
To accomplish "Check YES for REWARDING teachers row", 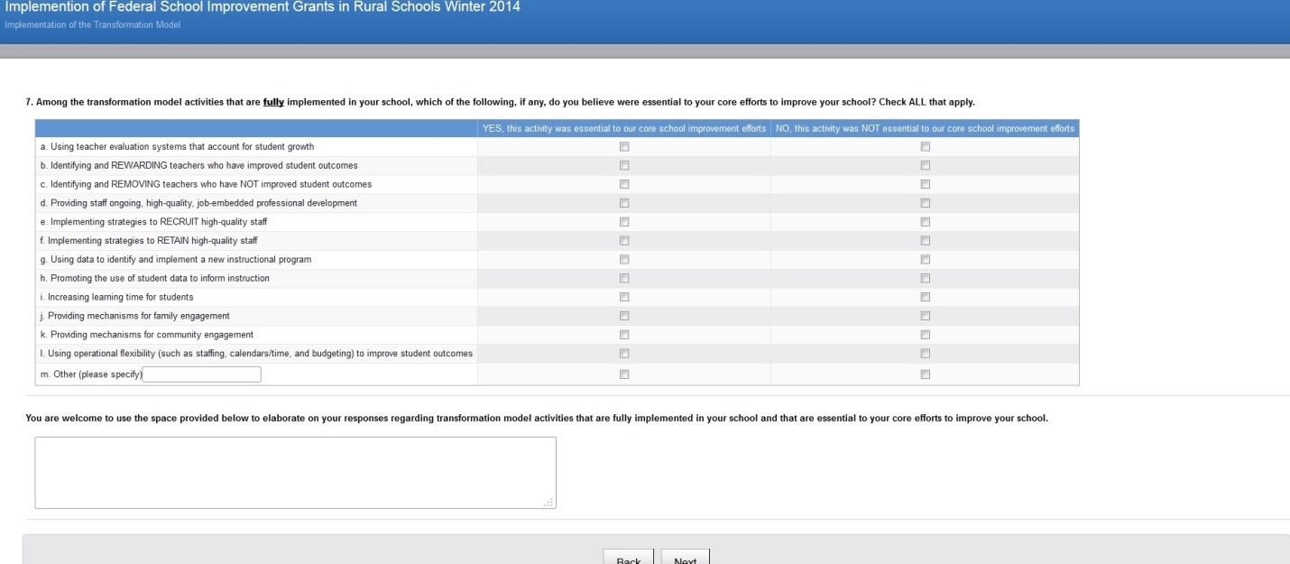I will tap(624, 165).
